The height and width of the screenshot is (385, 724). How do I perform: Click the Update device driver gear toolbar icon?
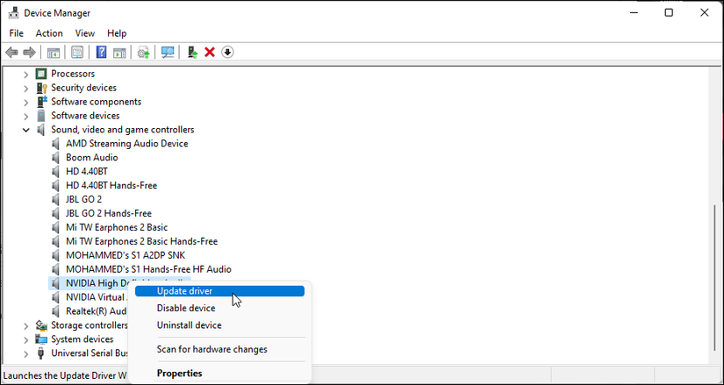point(144,53)
